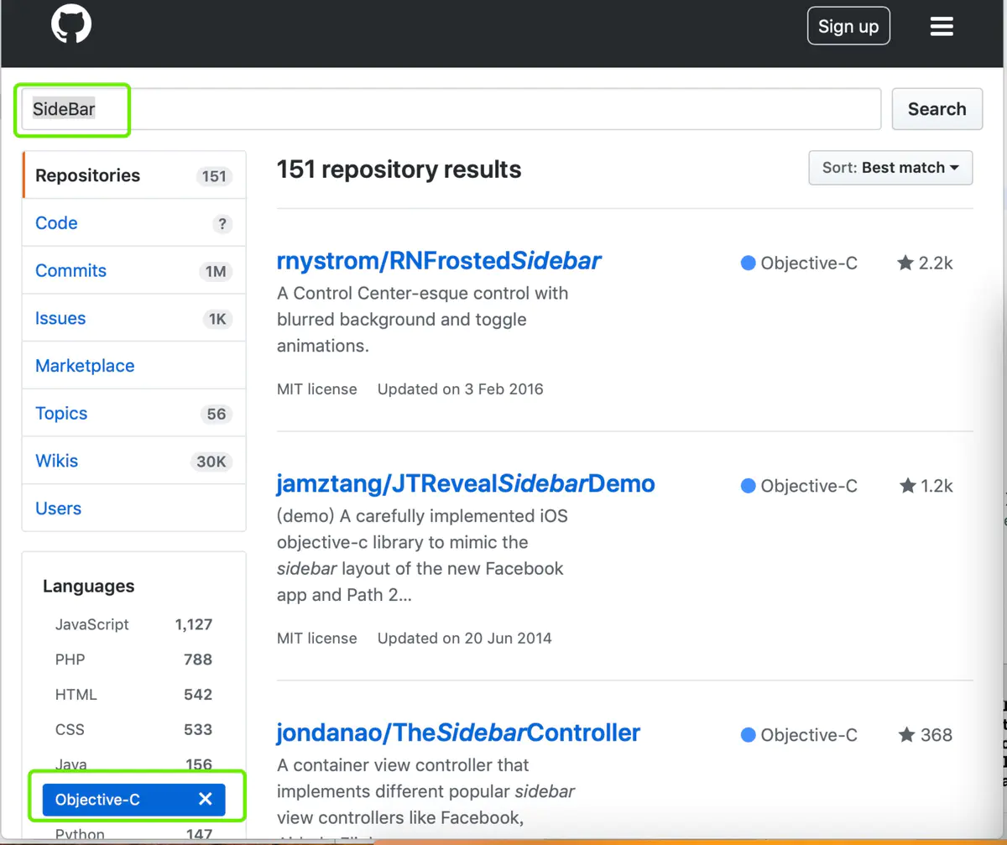Click the Sign up button
The image size is (1007, 845).
[x=848, y=26]
